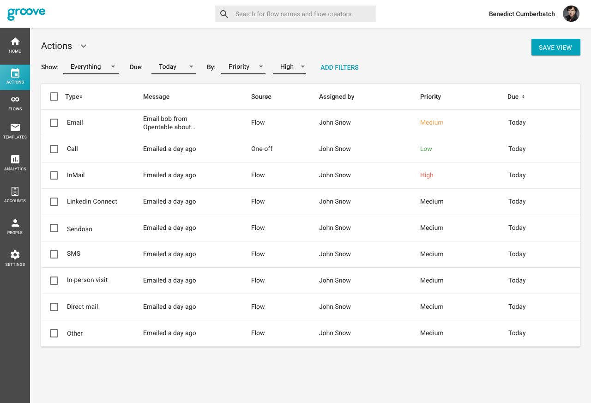Open Accounts building icon
This screenshot has height=403, width=591.
click(15, 191)
